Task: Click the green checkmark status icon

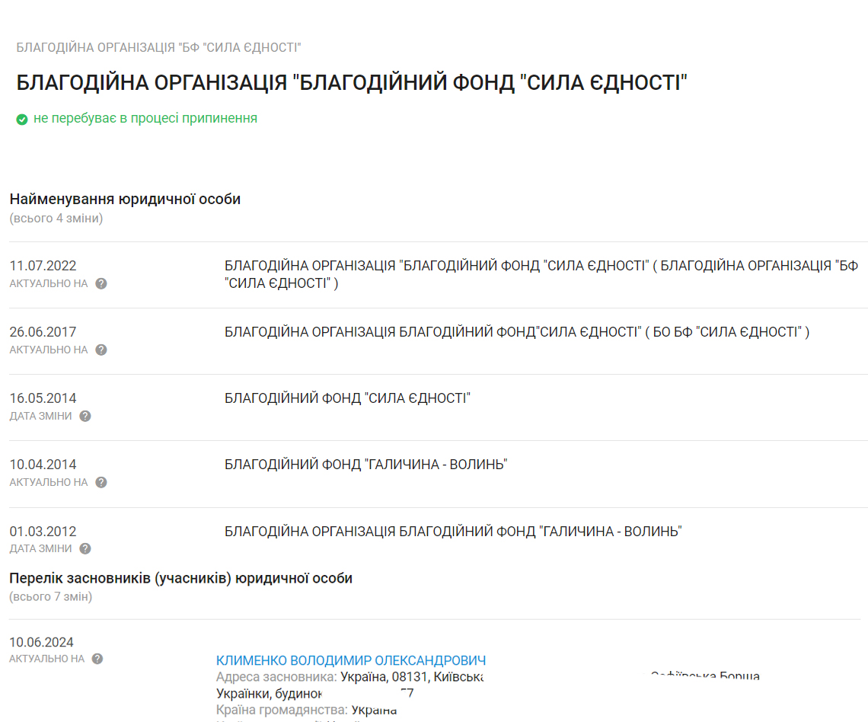Action: pos(22,120)
